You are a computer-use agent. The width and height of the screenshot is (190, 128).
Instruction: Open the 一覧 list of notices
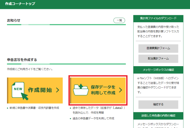point(119,20)
